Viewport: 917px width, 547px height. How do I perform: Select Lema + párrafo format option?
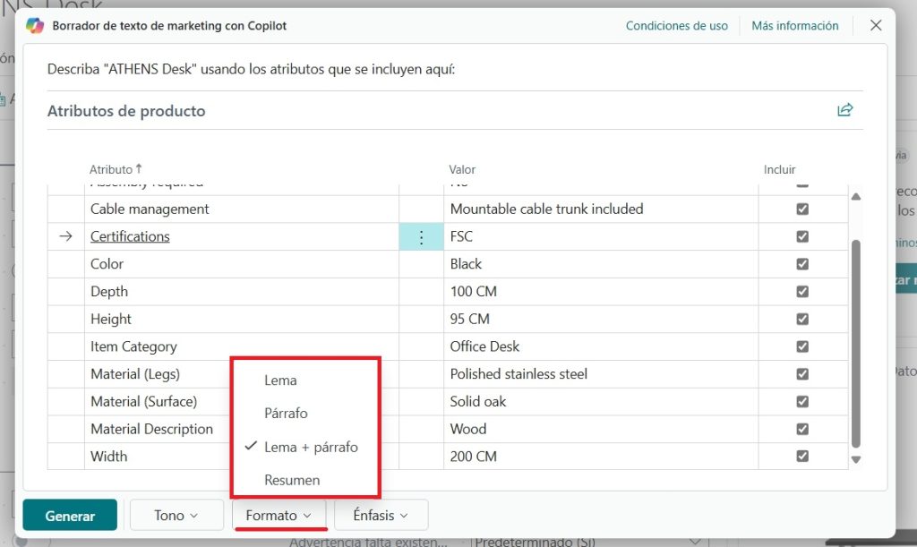[311, 447]
